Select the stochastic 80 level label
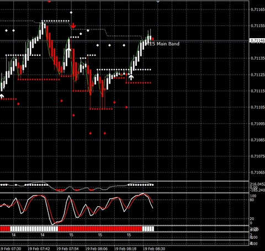Image resolution: width=265 pixels, height=251 pixels. pyautogui.click(x=252, y=200)
